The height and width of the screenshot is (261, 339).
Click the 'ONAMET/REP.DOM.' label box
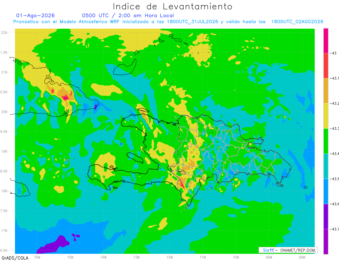point(288,250)
